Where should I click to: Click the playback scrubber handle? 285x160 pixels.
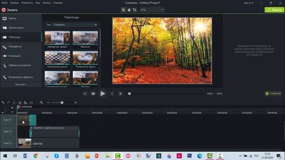point(130,94)
